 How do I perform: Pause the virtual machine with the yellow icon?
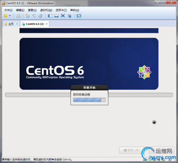(x=5, y=16)
